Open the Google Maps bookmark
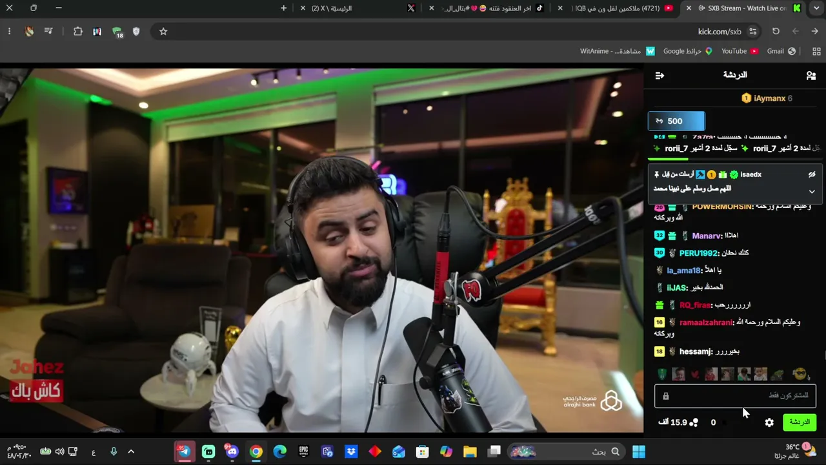This screenshot has height=465, width=826. tap(688, 51)
